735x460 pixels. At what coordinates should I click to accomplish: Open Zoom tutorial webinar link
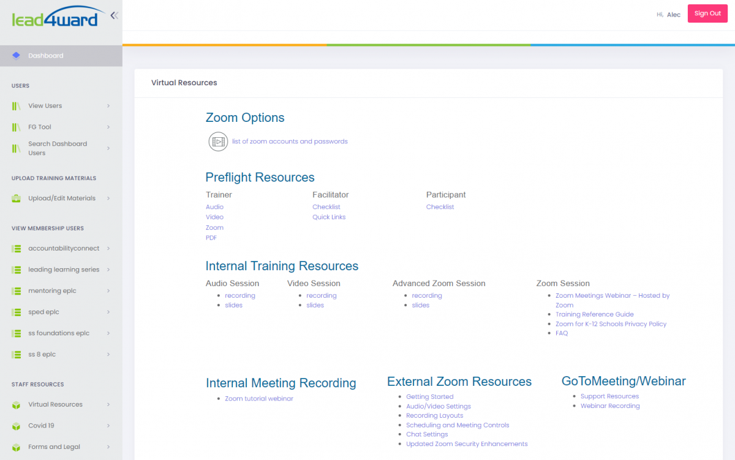pos(259,399)
